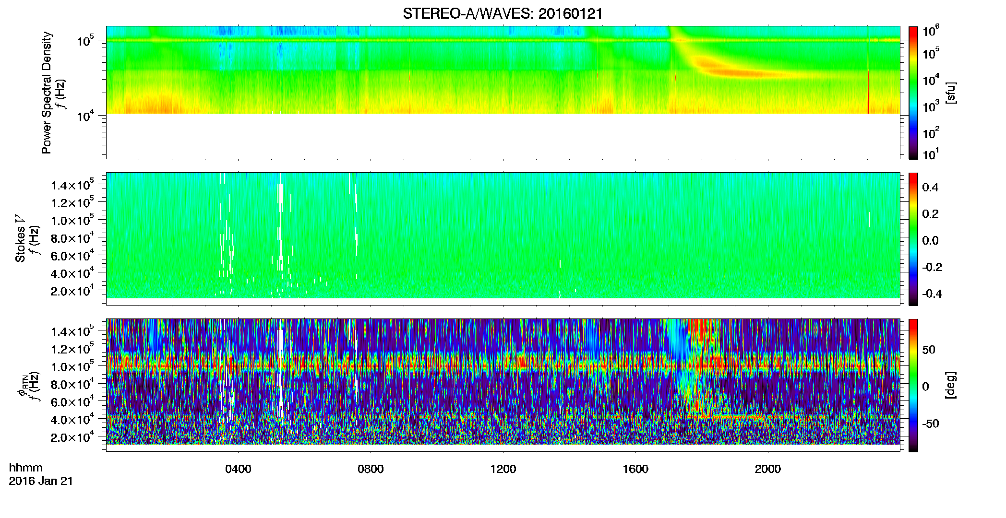This screenshot has height=518, width=1006.
Task: Click 8.0×10^4 tick on φRTN axis
Action: pyautogui.click(x=72, y=384)
